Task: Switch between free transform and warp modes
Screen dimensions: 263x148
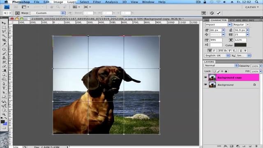Action: pos(204,13)
